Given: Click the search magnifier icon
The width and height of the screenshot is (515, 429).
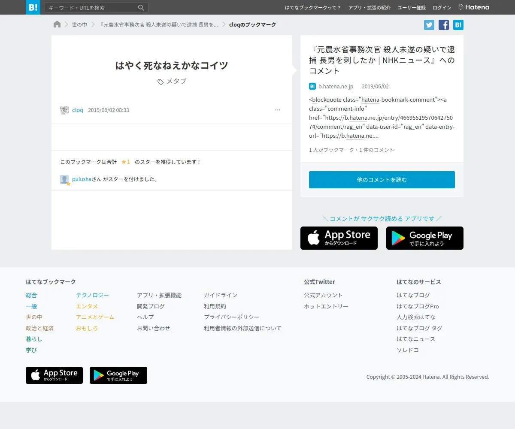Looking at the screenshot, I should pyautogui.click(x=141, y=8).
